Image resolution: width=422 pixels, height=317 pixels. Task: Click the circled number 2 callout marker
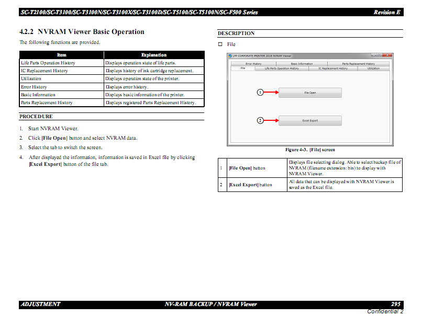(x=260, y=120)
